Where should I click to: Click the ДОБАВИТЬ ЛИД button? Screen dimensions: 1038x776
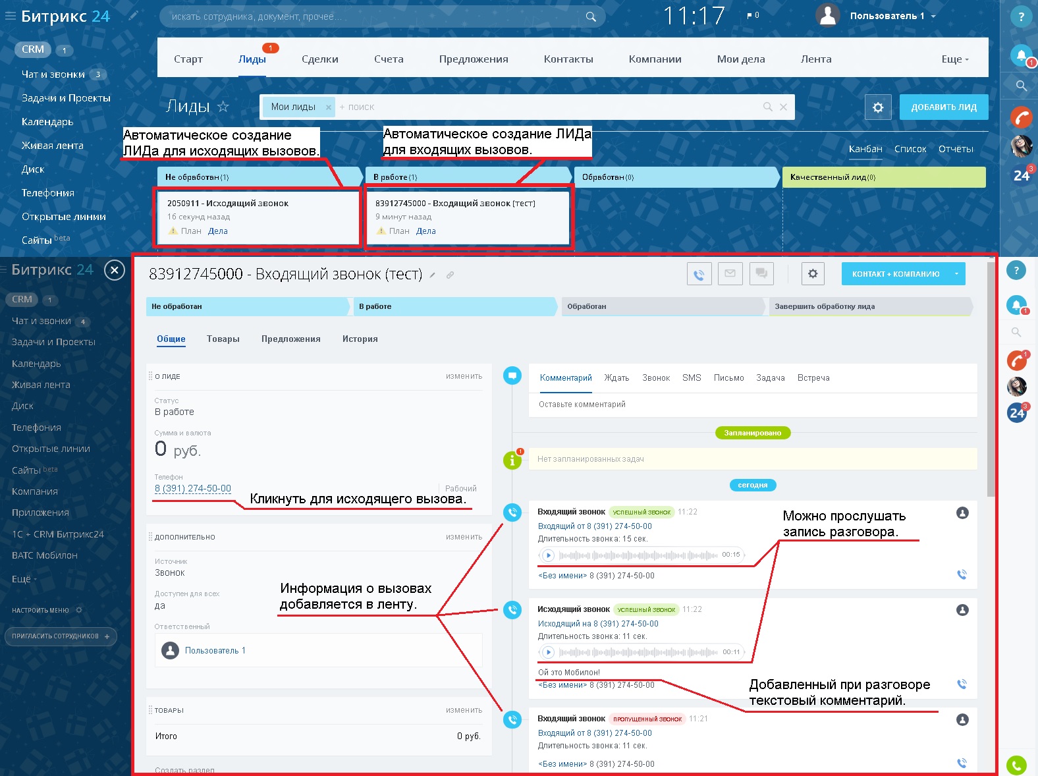pyautogui.click(x=944, y=107)
